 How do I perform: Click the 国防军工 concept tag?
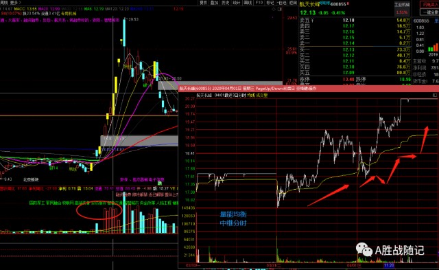click(x=37, y=203)
